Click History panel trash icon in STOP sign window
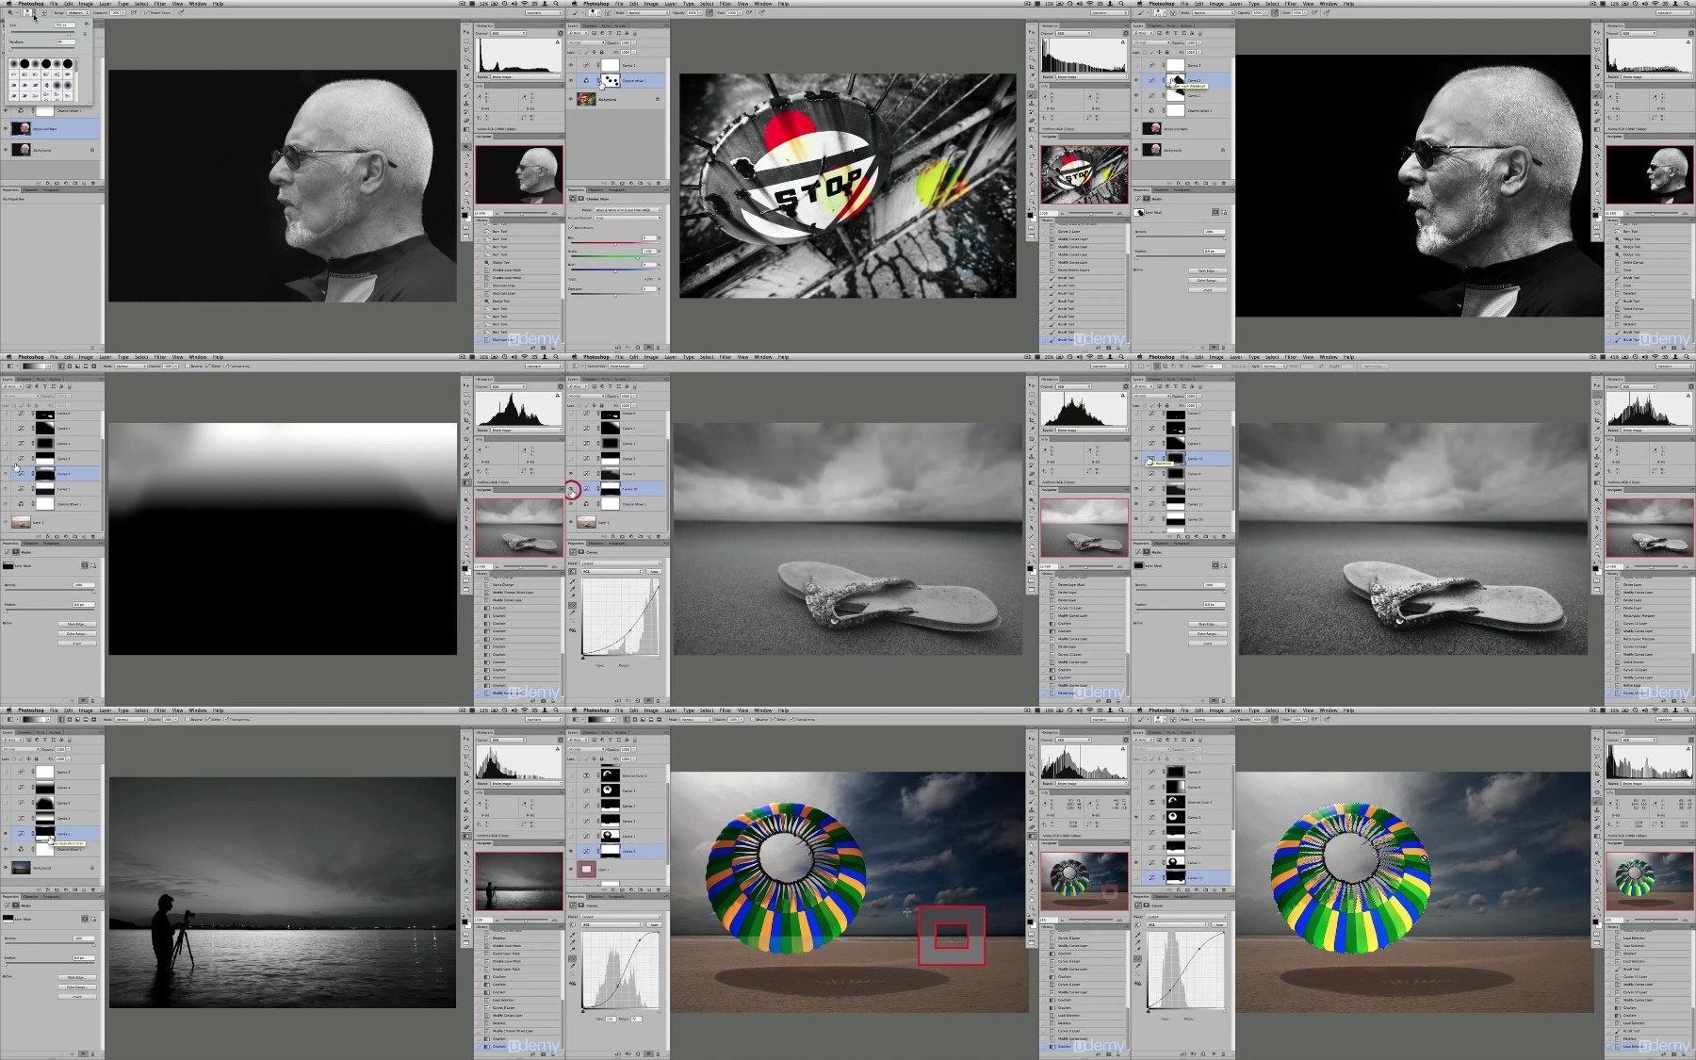This screenshot has height=1060, width=1696. 1118,348
